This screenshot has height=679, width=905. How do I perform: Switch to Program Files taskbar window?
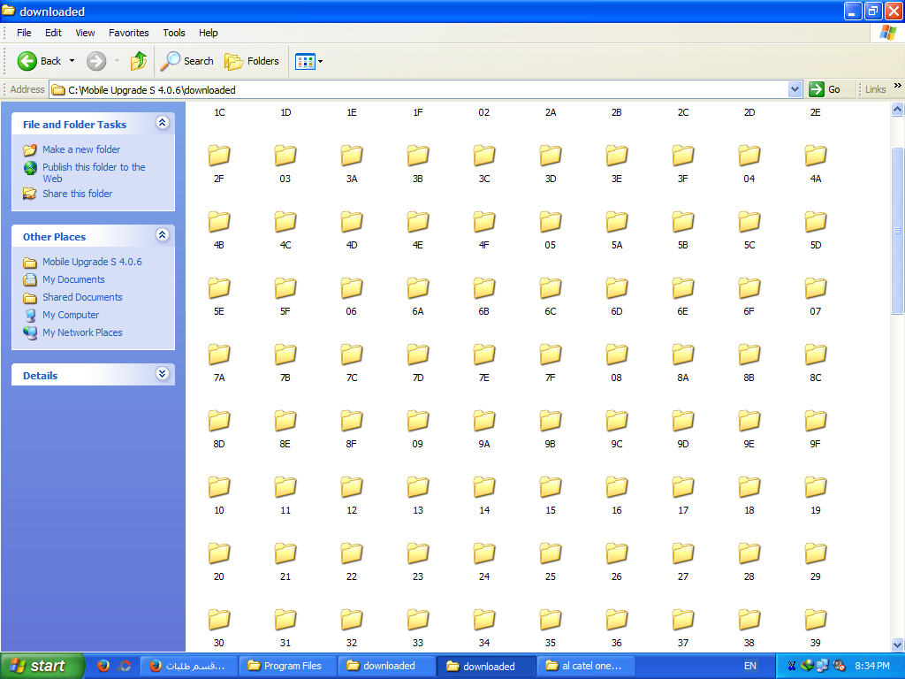[x=287, y=666]
